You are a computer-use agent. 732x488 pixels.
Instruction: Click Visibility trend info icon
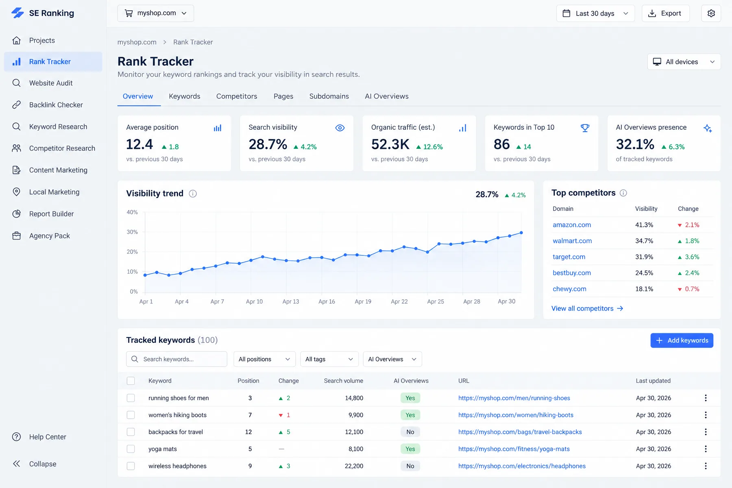coord(193,194)
